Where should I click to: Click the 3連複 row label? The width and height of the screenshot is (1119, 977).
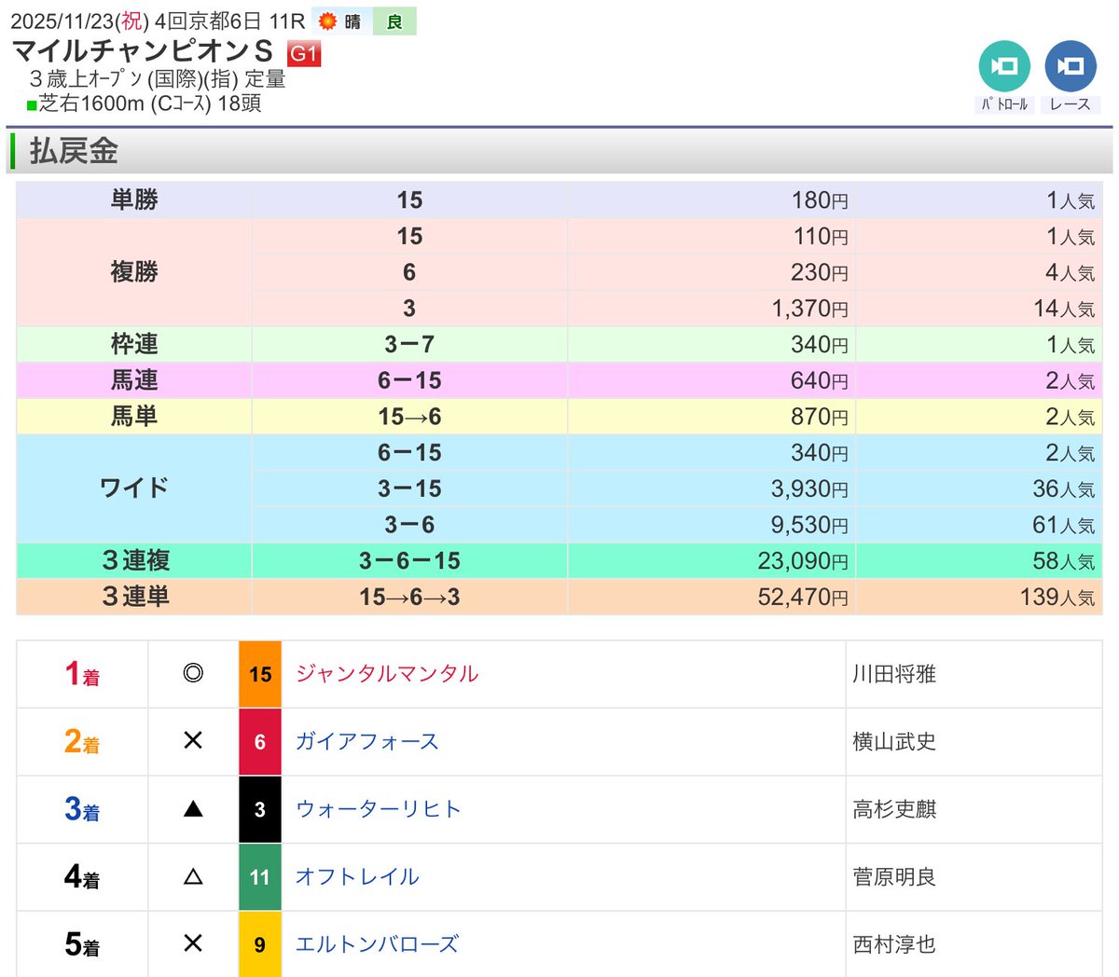tap(136, 560)
